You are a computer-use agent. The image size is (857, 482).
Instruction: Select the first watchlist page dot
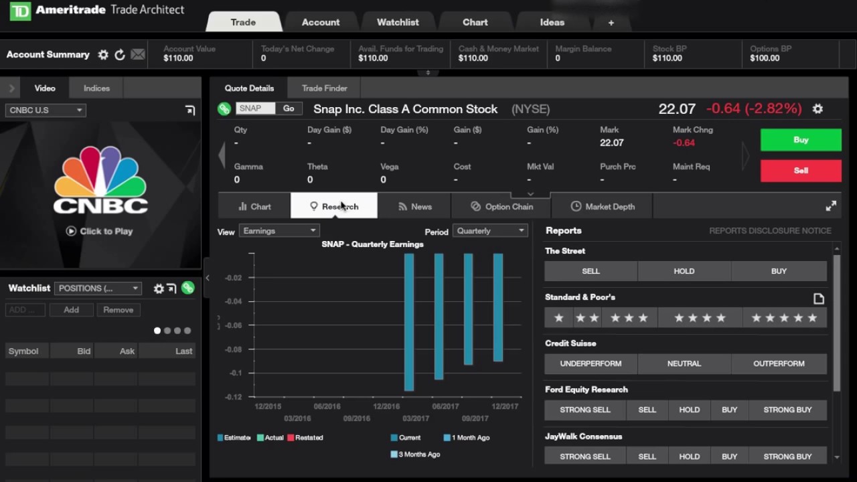coord(157,331)
